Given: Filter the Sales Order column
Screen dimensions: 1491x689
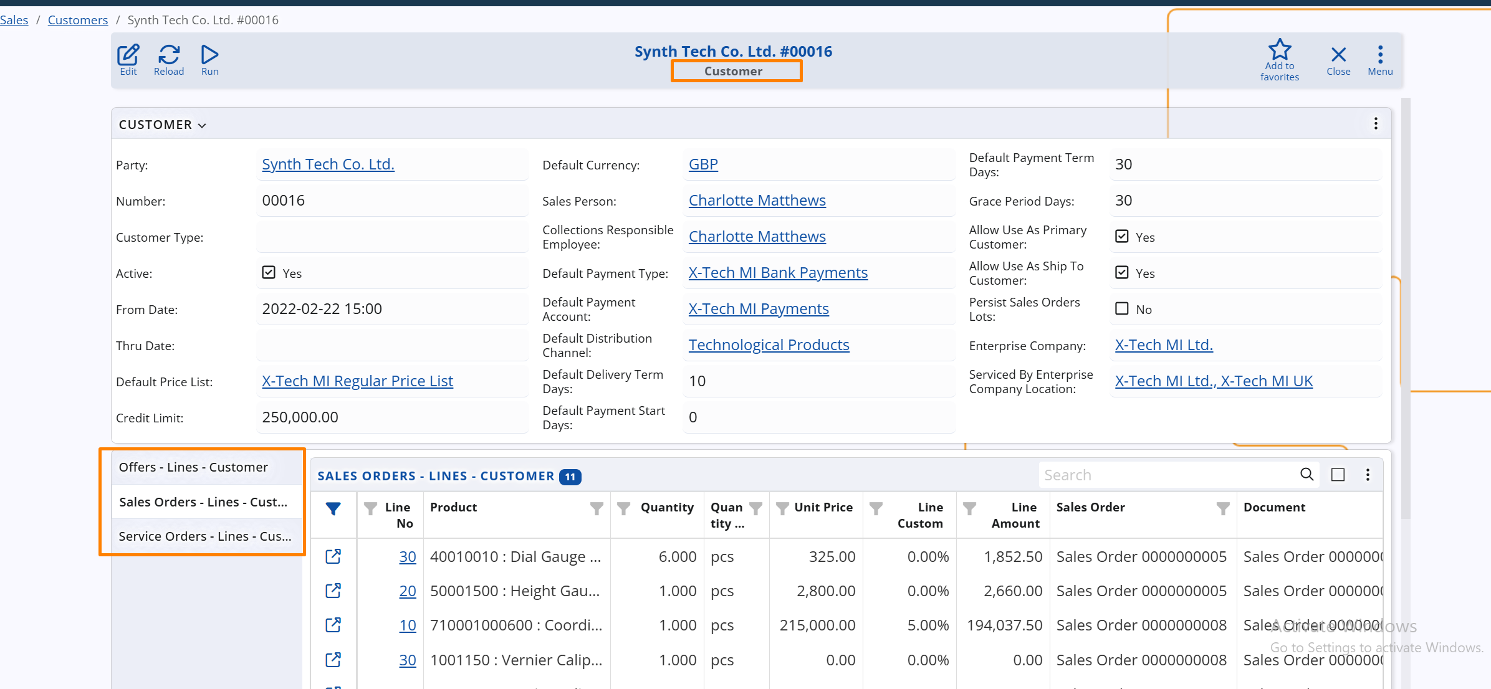Looking at the screenshot, I should click(x=1223, y=509).
